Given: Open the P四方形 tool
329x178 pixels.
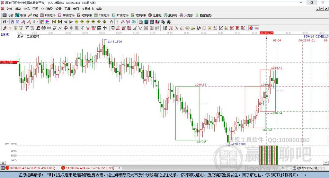Looking at the screenshot, I should pos(48,15).
